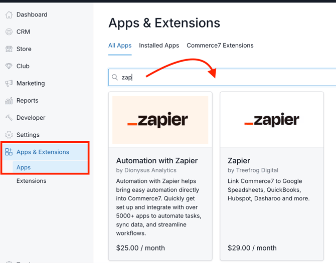The image size is (336, 263).
Task: Open the Commerce7 Extensions tab
Action: [x=220, y=46]
